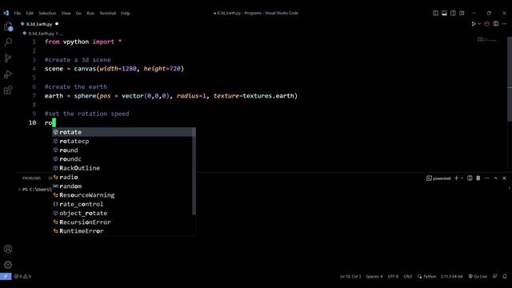Click the red debug icon in editor toolbar

487,24
